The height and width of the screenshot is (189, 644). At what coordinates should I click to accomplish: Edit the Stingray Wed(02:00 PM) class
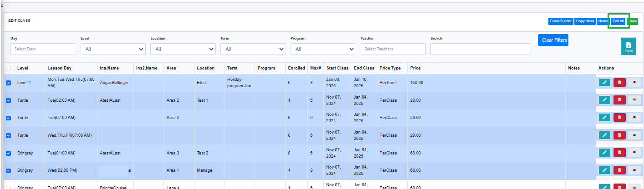tap(604, 170)
